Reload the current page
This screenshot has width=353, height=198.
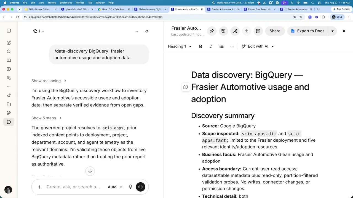[x=17, y=17]
